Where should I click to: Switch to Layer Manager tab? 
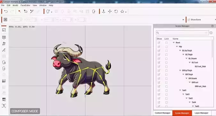201,113
